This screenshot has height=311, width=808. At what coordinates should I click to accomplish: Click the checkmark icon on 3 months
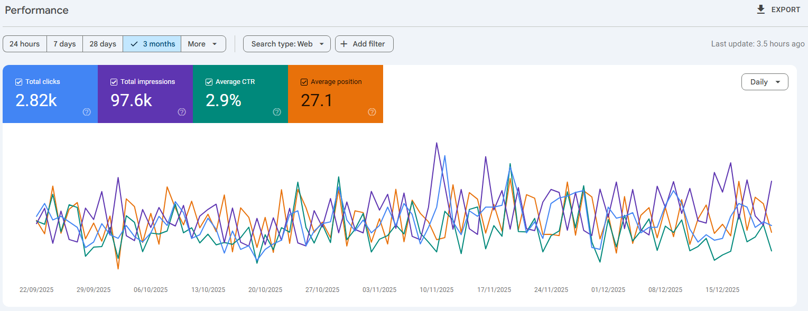point(134,44)
